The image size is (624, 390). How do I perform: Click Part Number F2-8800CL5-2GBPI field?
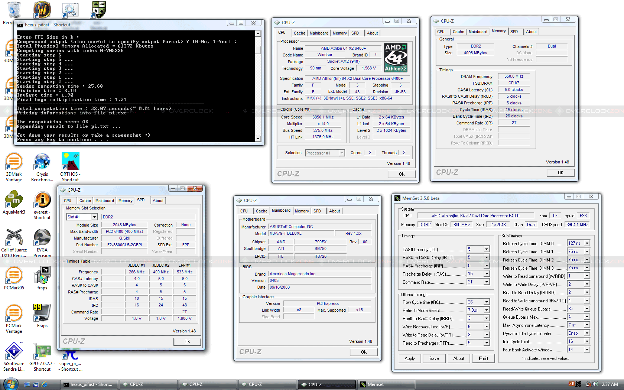(124, 245)
